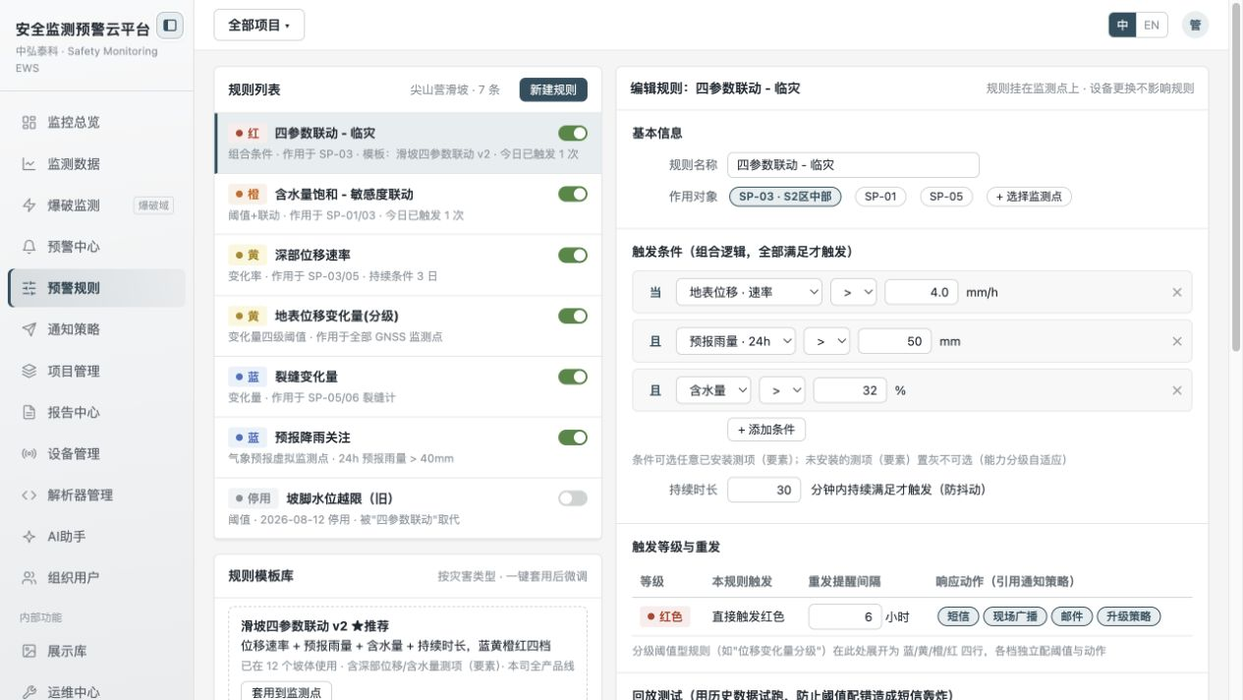The height and width of the screenshot is (700, 1243).
Task: Collapse sidebar with panel toggle icon
Action: pos(170,26)
